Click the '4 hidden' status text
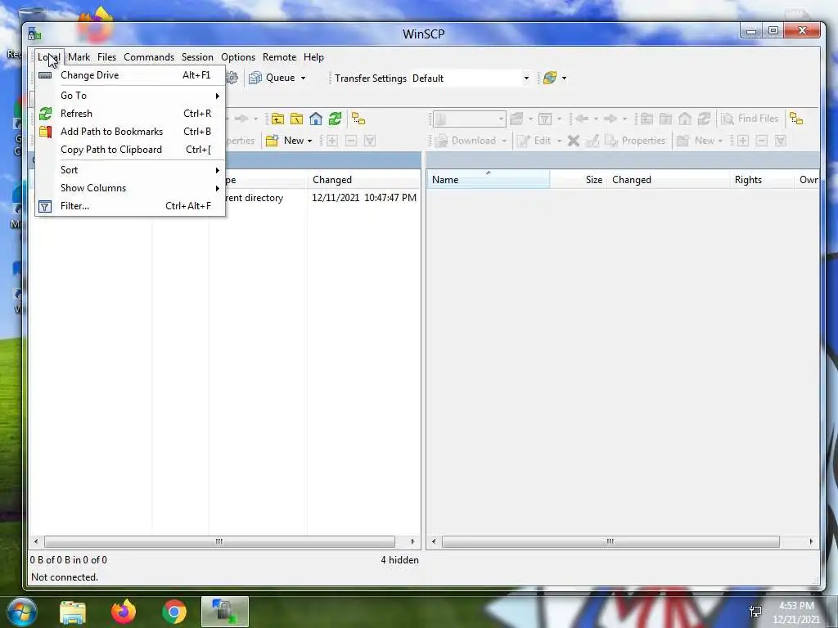 pyautogui.click(x=399, y=560)
